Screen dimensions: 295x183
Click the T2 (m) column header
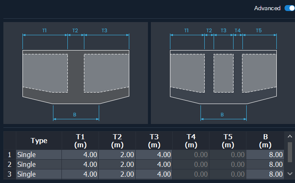pos(117,141)
